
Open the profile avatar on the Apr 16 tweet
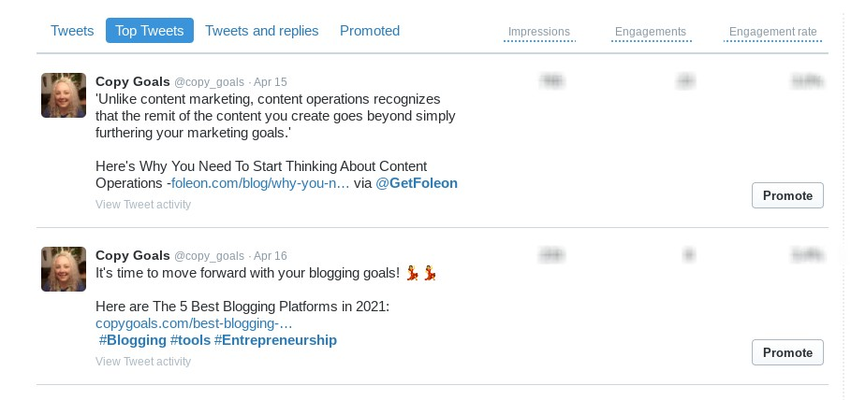64,269
